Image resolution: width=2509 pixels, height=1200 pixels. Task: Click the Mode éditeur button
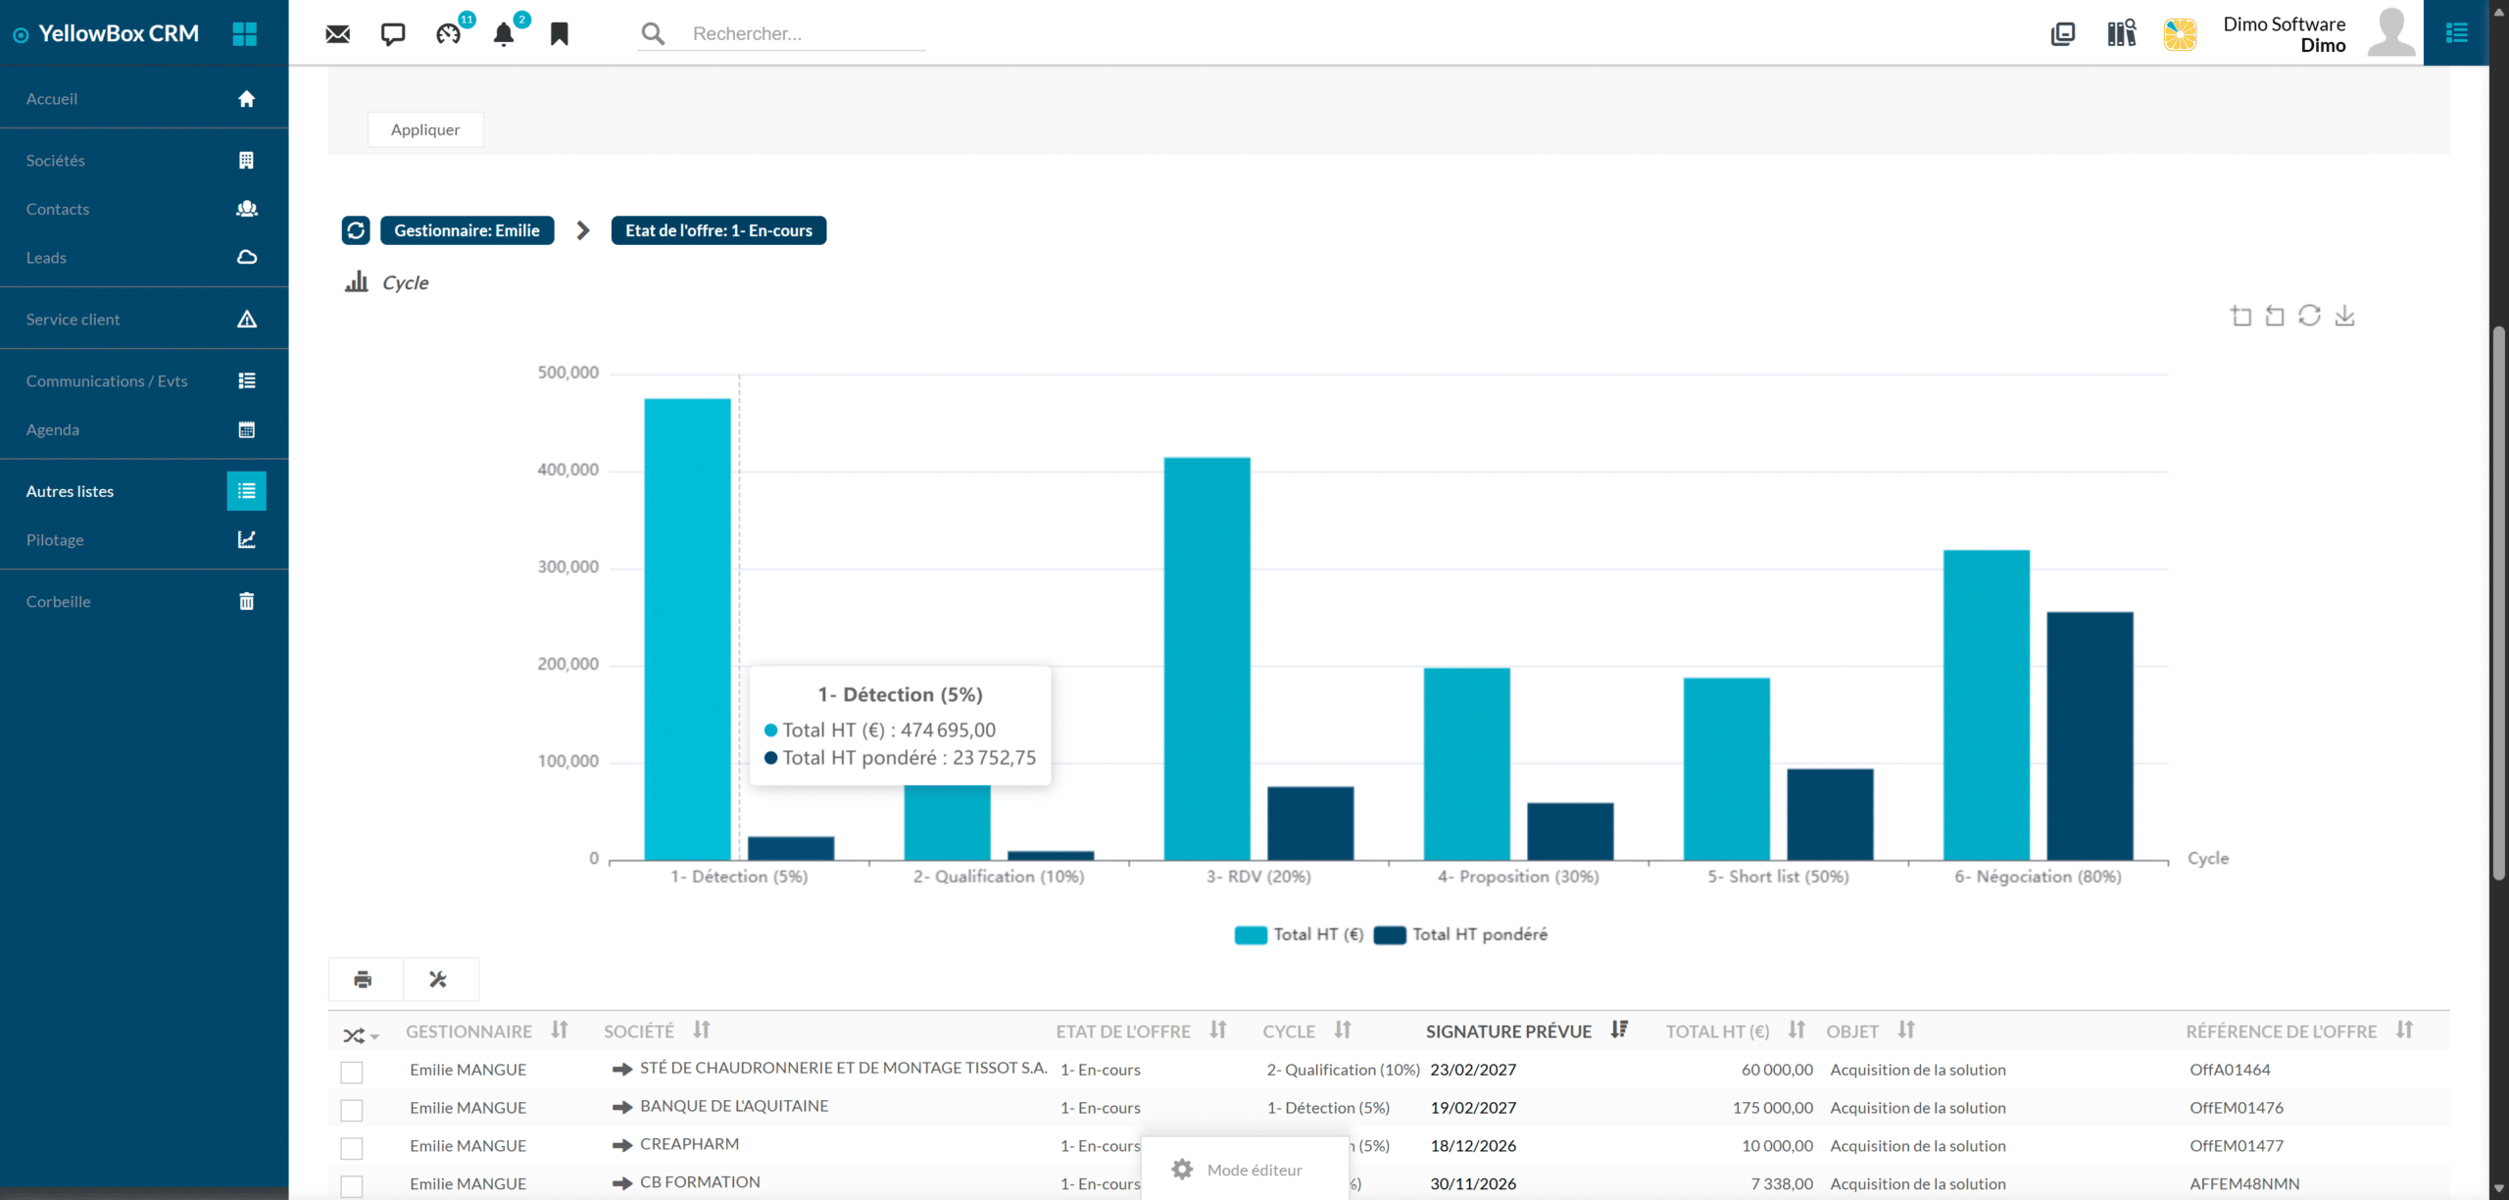[x=1246, y=1170]
